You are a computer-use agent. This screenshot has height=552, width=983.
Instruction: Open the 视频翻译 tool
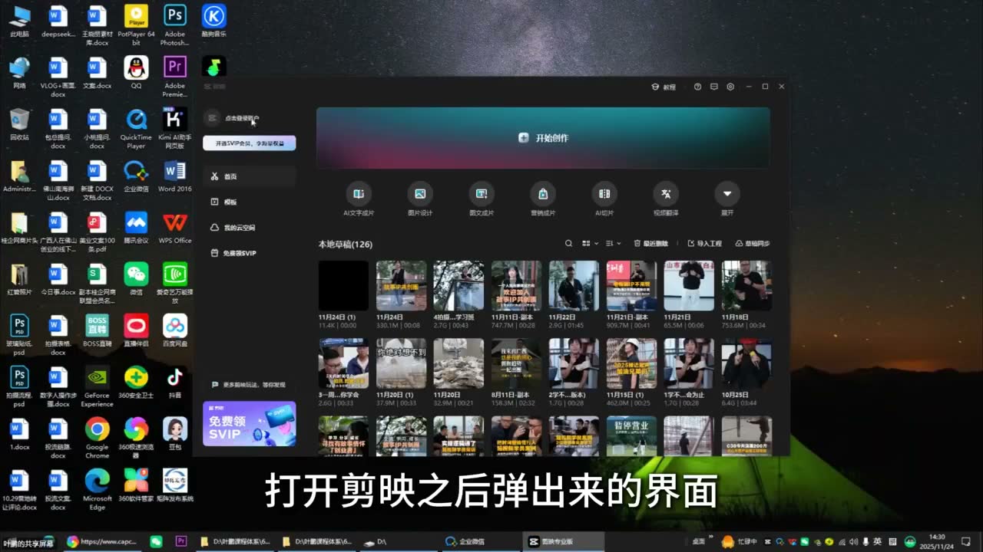pyautogui.click(x=666, y=199)
